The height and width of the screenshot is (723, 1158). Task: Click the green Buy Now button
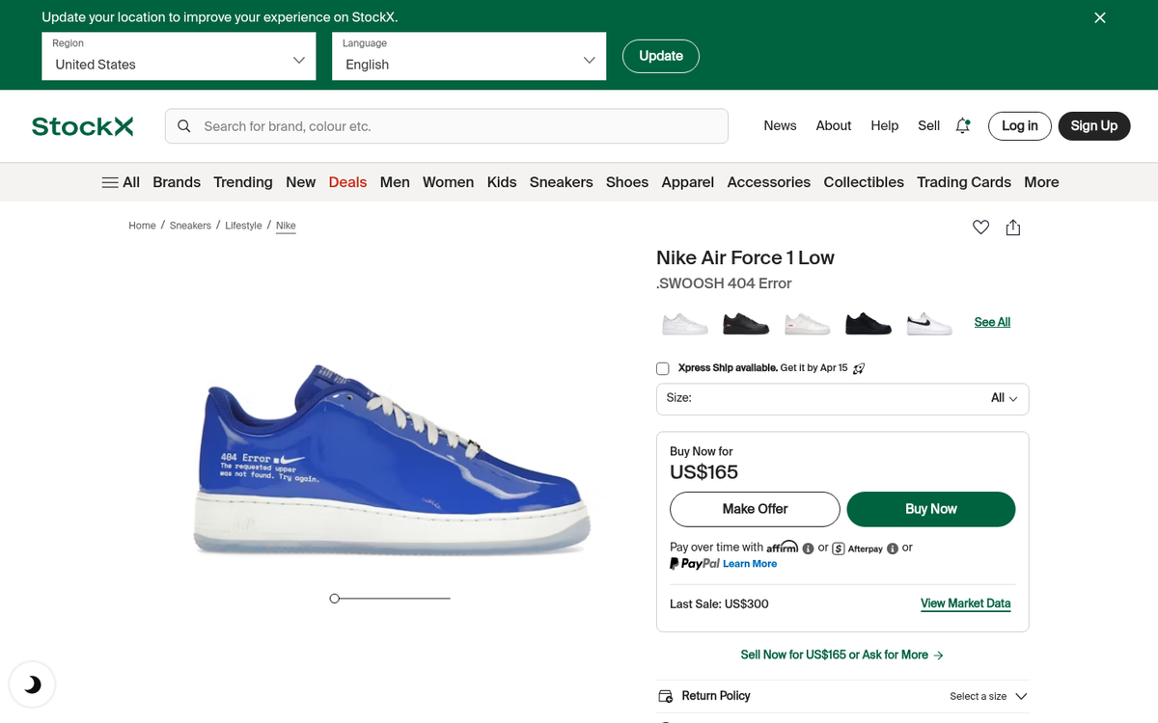(x=930, y=509)
